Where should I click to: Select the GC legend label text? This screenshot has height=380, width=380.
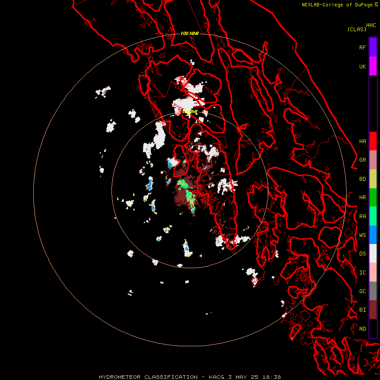tap(362, 291)
